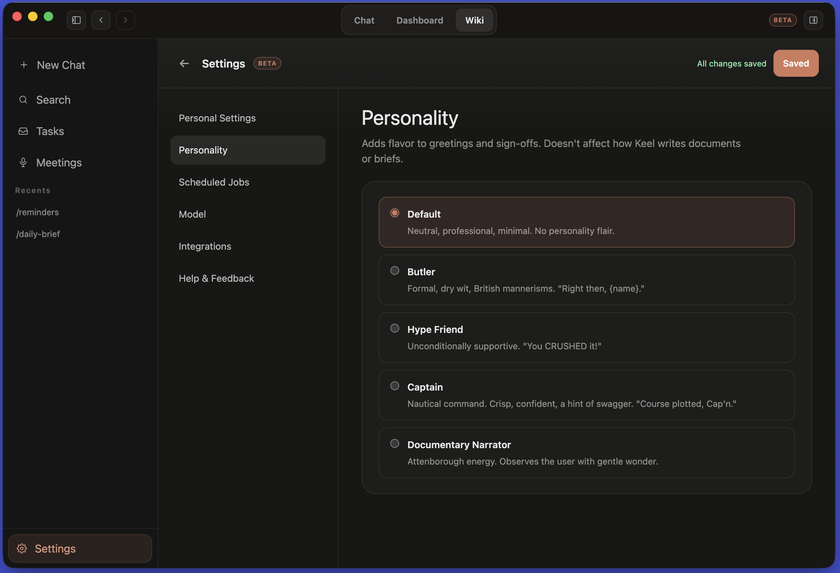
Task: Switch to the Wiki tab
Action: pos(474,20)
